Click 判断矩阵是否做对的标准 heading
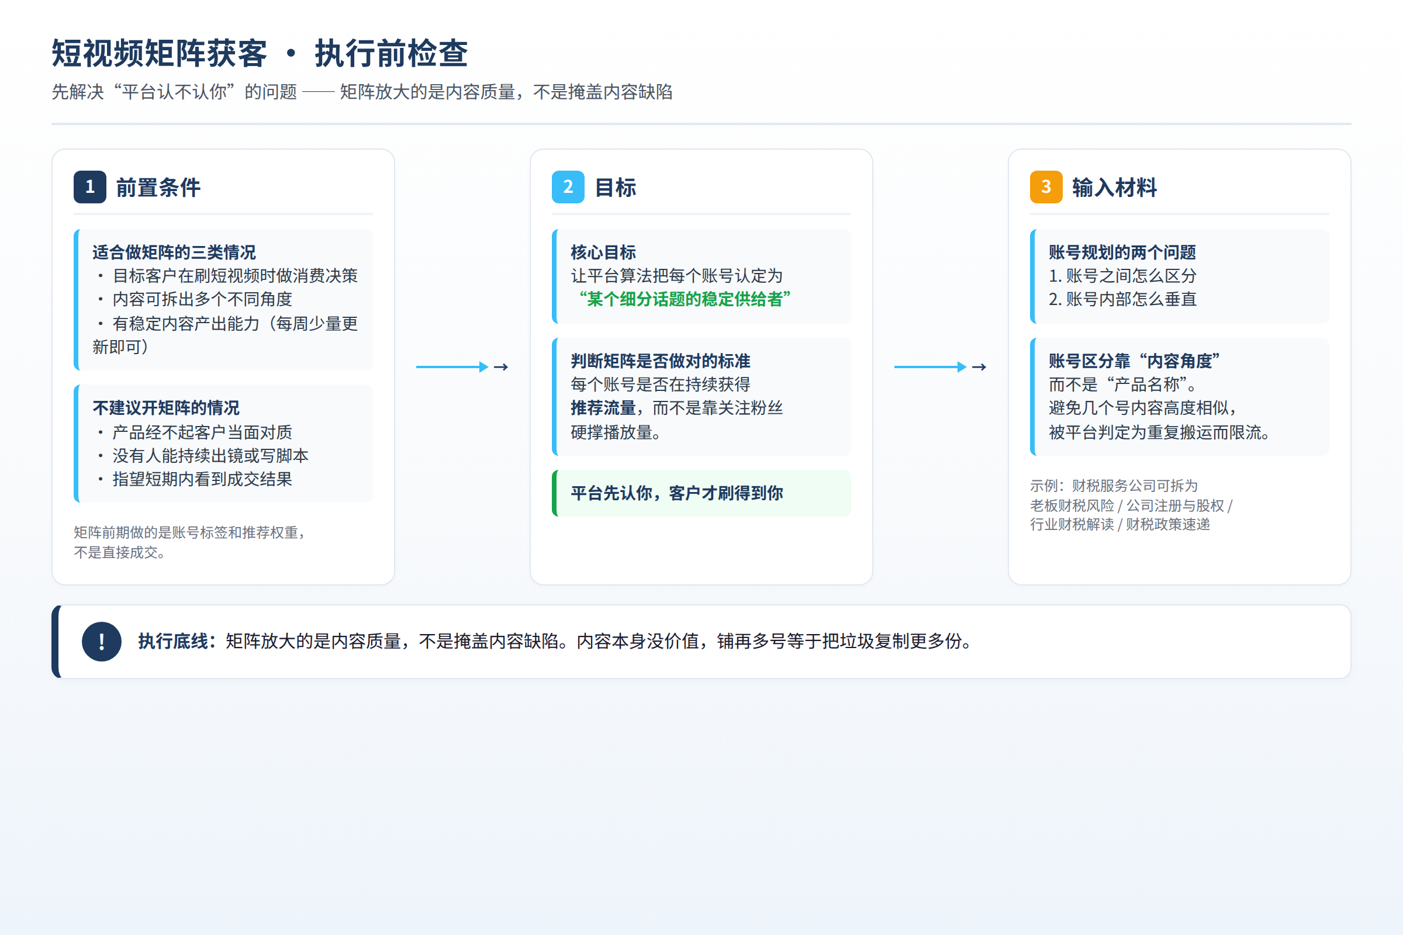 [661, 361]
